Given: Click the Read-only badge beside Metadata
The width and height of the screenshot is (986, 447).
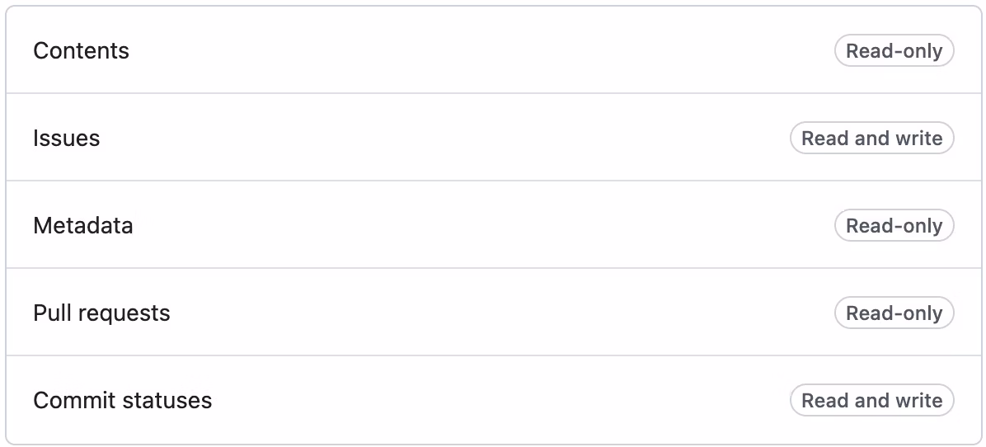Looking at the screenshot, I should (x=894, y=226).
